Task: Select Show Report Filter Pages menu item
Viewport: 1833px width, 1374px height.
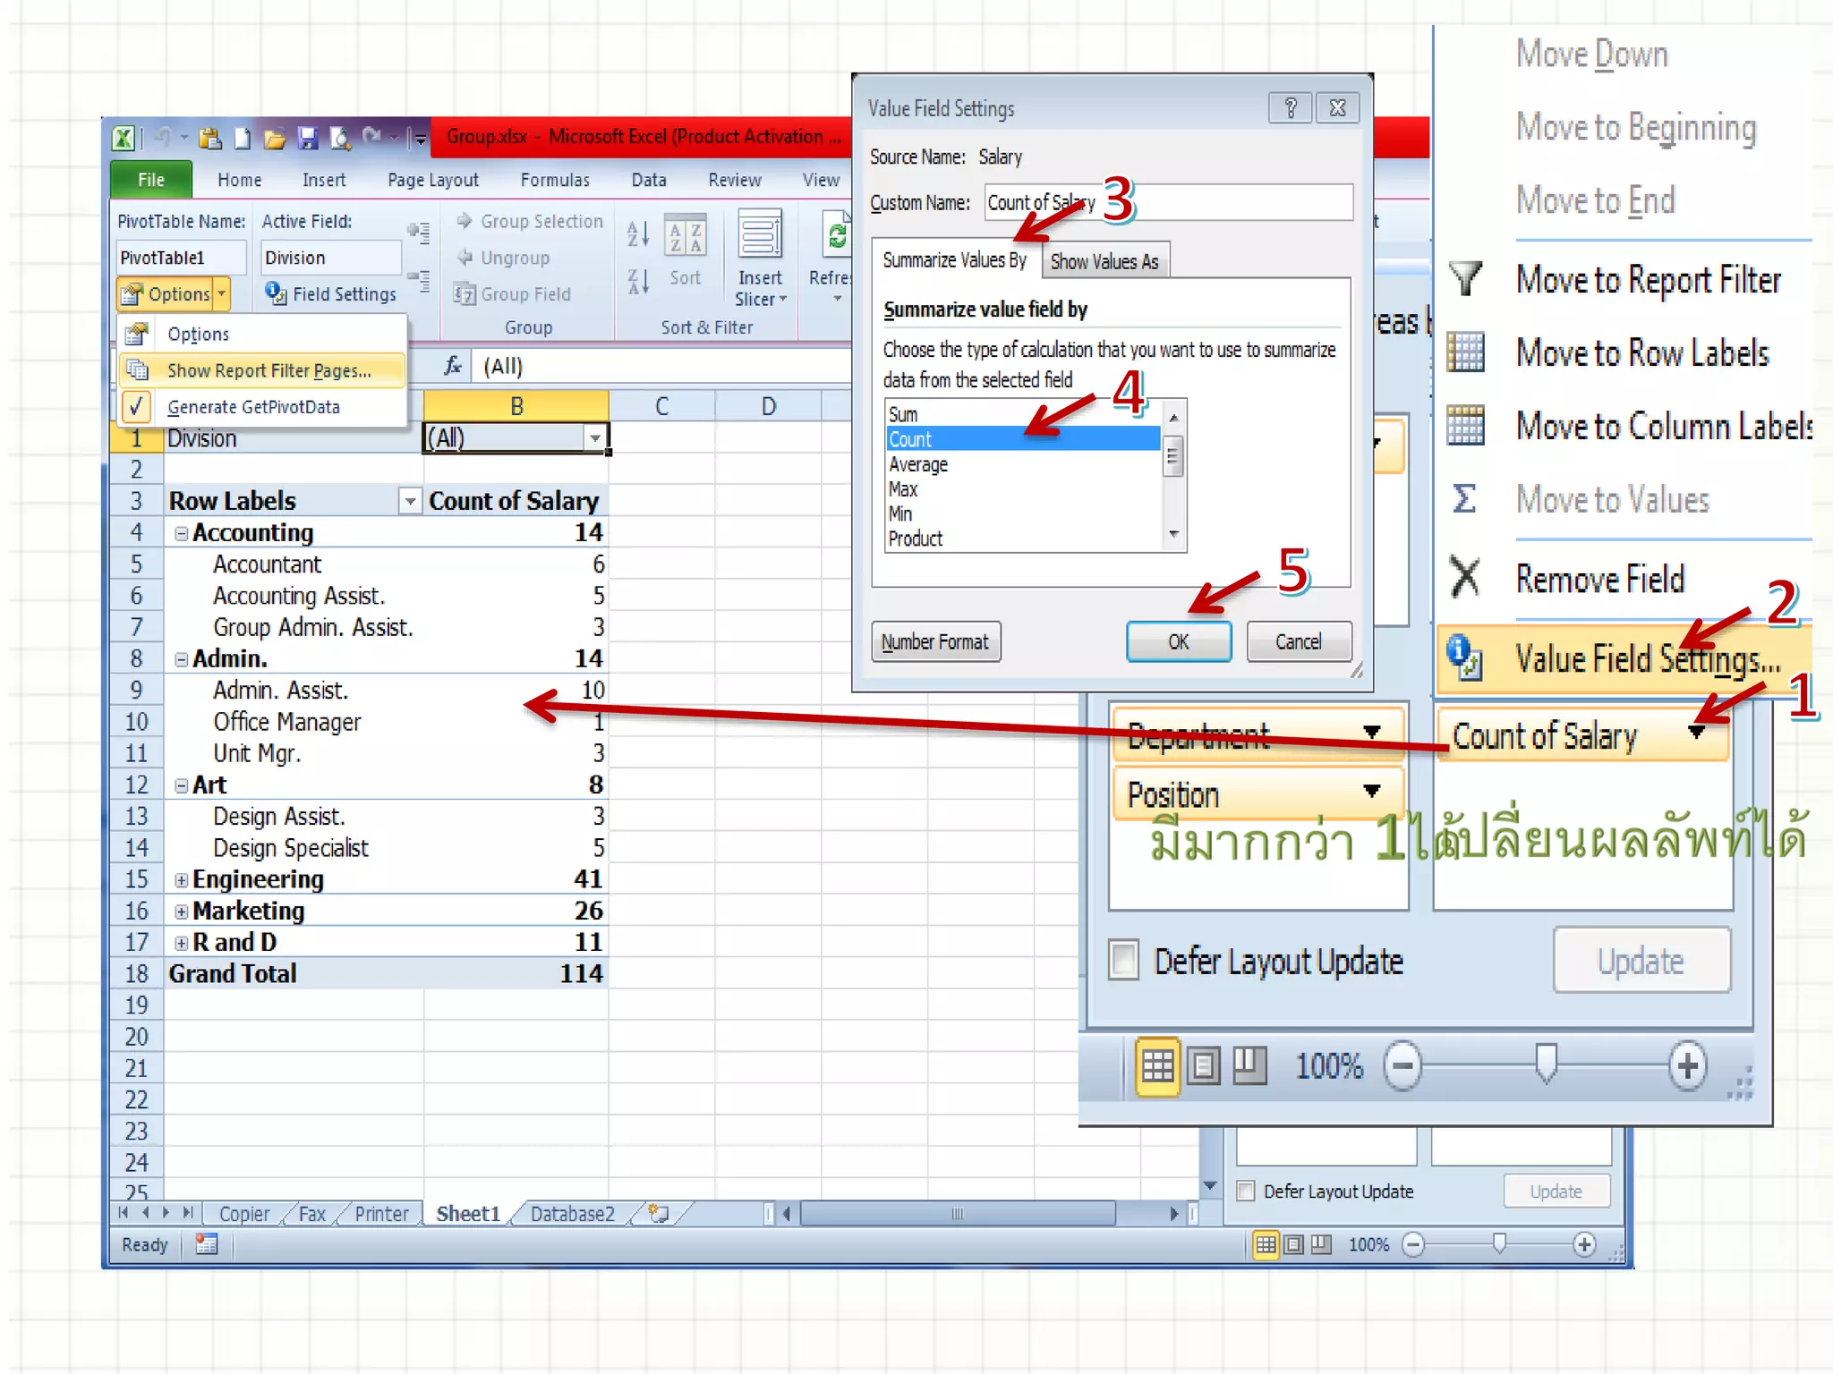Action: pos(269,370)
